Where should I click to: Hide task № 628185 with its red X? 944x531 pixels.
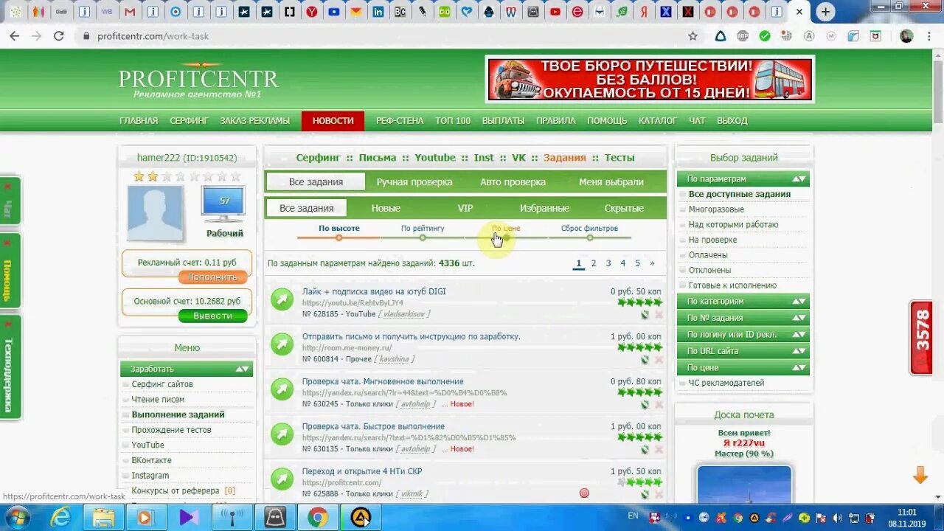pos(659,315)
